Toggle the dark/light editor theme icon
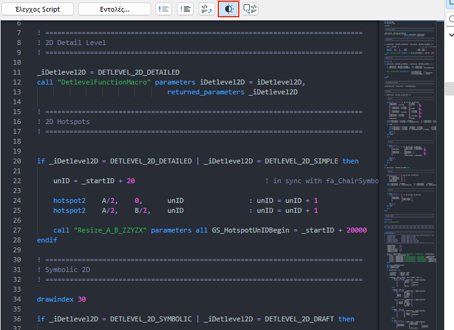This screenshot has height=330, width=454. (228, 9)
